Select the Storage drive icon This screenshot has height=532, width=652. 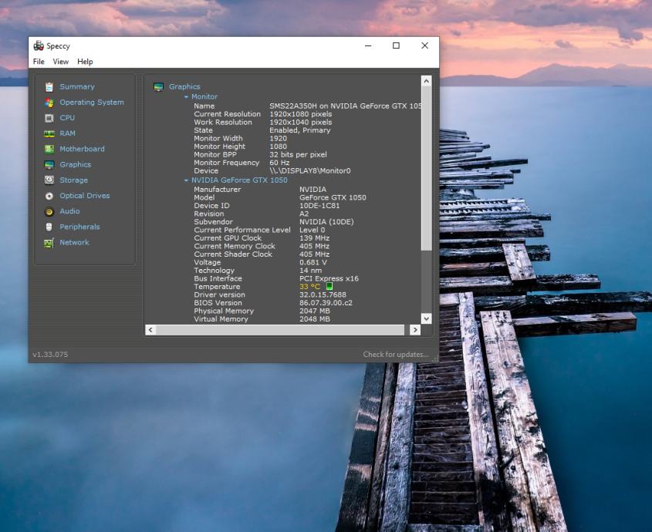click(49, 180)
